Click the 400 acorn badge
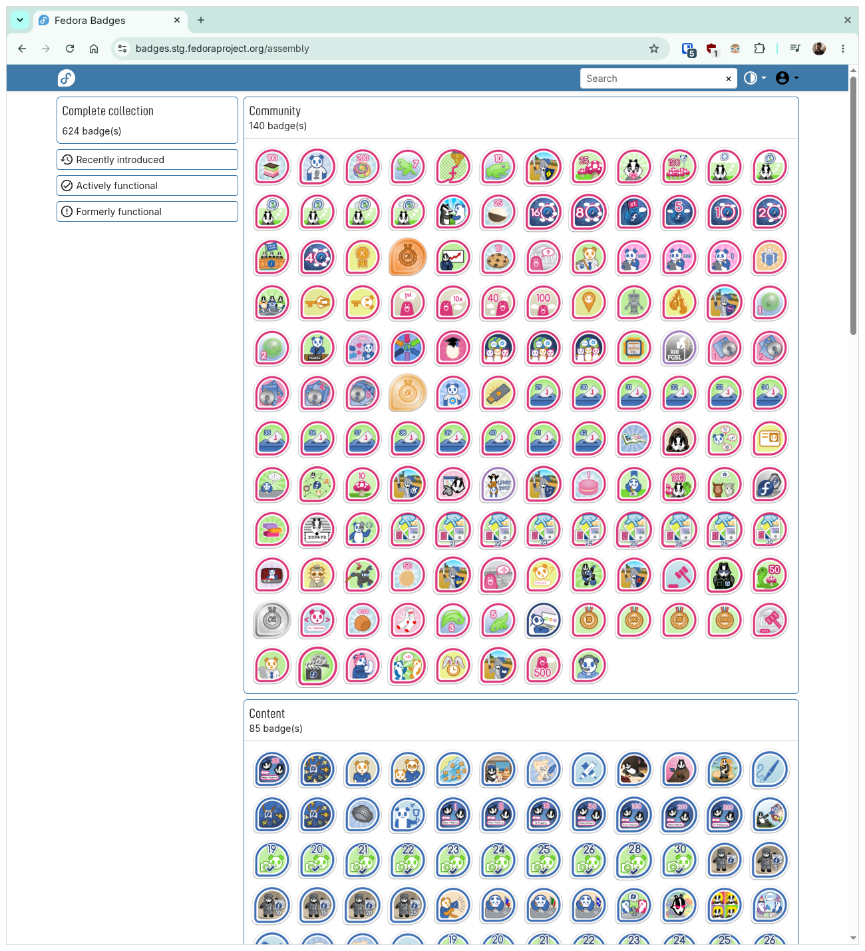The image size is (865, 951). click(363, 620)
